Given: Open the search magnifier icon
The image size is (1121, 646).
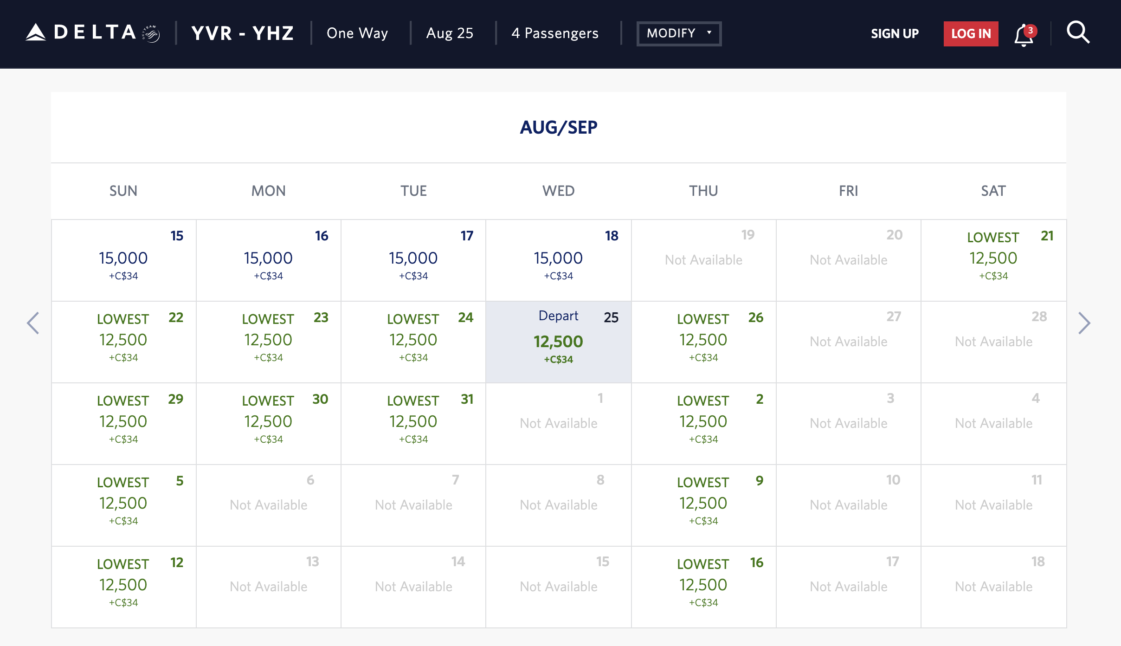Looking at the screenshot, I should point(1077,33).
